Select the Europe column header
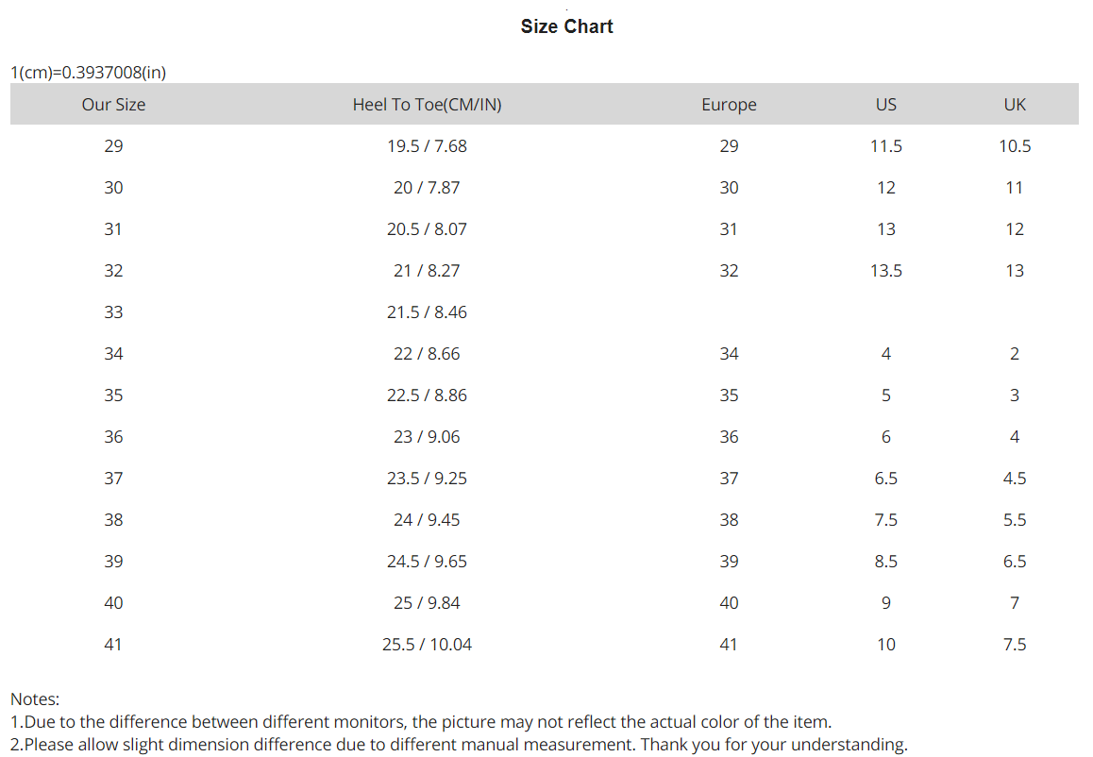This screenshot has height=757, width=1093. [729, 105]
